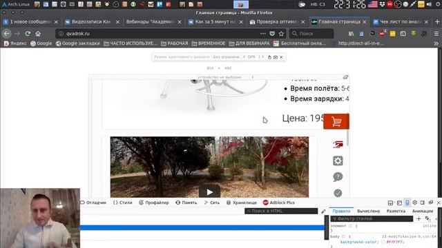
Task: Close responsive design mode toolbar
Action: (x=281, y=57)
